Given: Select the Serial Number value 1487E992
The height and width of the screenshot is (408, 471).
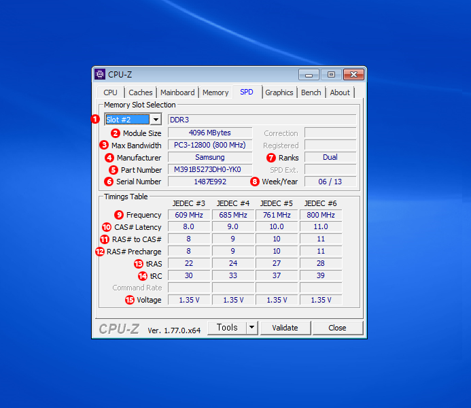Looking at the screenshot, I should coord(209,182).
